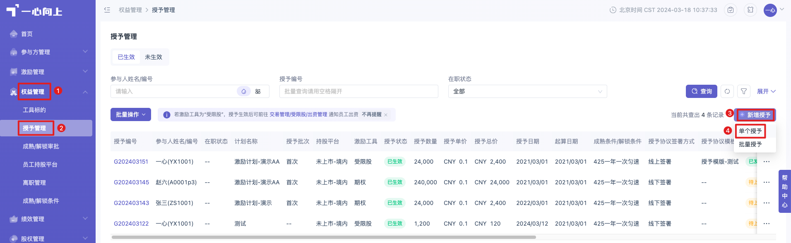Click the droplet icon in the name search field

tap(244, 91)
